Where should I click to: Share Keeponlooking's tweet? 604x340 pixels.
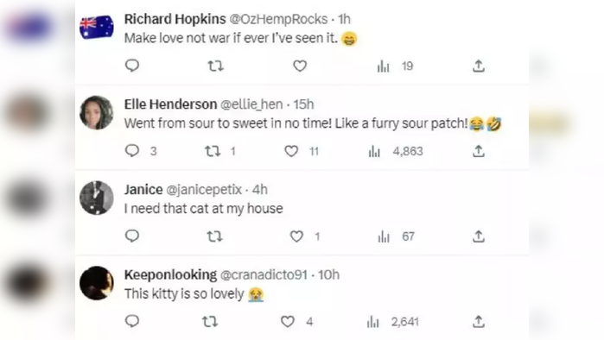click(x=479, y=322)
